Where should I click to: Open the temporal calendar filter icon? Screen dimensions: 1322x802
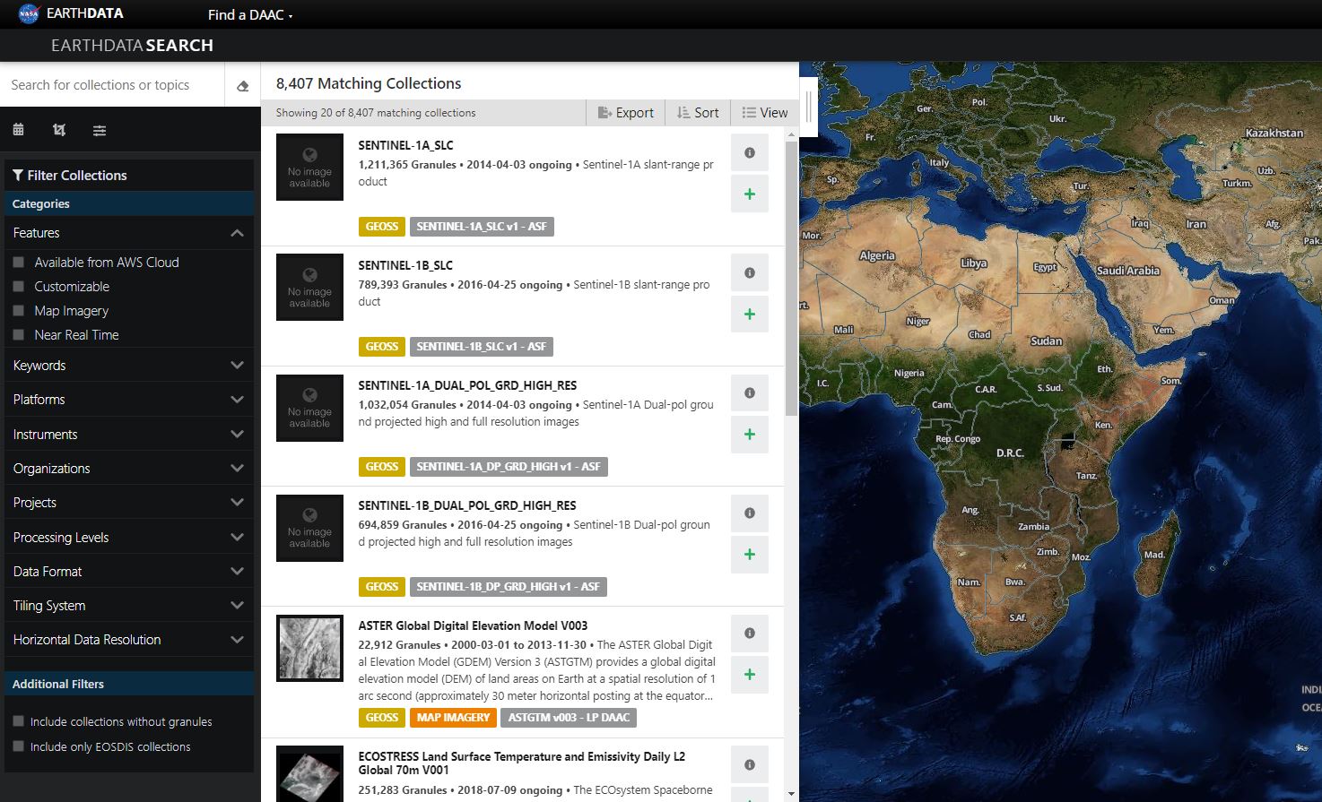pos(18,130)
